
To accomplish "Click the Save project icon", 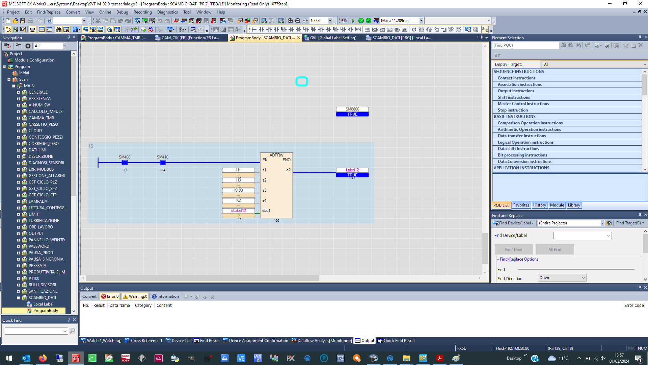I will pos(23,21).
